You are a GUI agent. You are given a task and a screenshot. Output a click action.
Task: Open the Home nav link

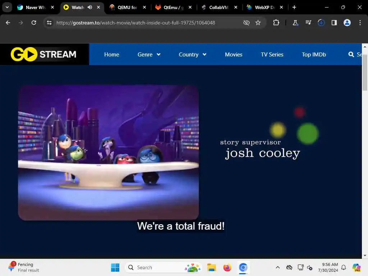point(112,55)
